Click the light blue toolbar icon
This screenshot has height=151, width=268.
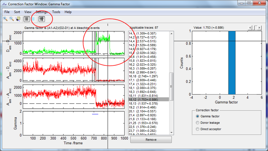(x=33, y=19)
